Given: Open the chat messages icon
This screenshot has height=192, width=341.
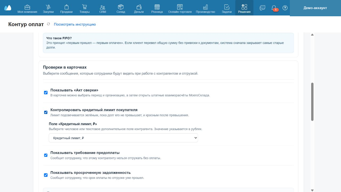Looking at the screenshot, I should pyautogui.click(x=262, y=8).
